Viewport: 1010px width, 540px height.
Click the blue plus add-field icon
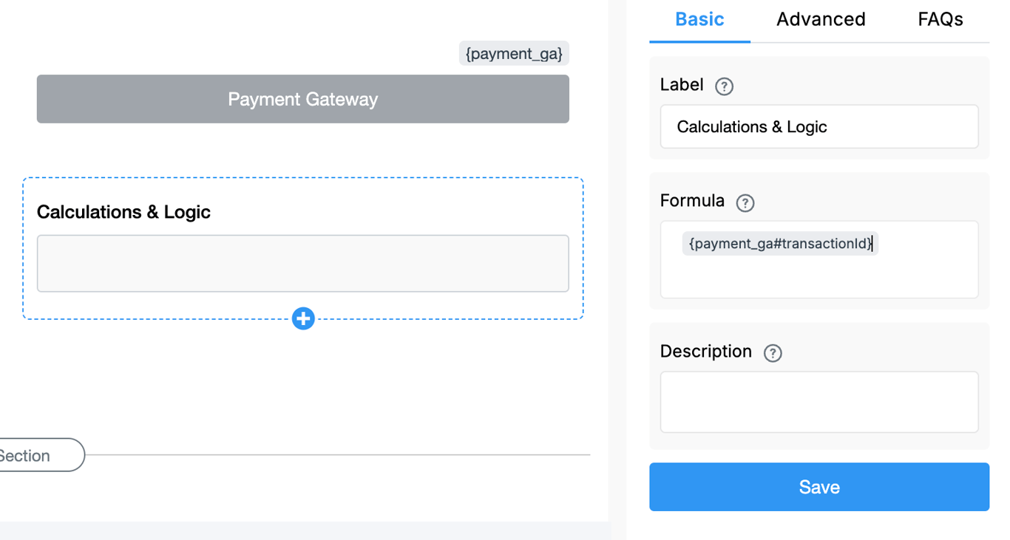point(303,318)
